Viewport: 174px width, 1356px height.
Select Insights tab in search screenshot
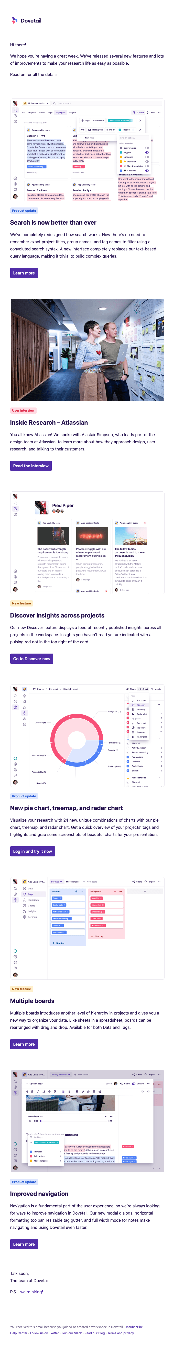[72, 112]
